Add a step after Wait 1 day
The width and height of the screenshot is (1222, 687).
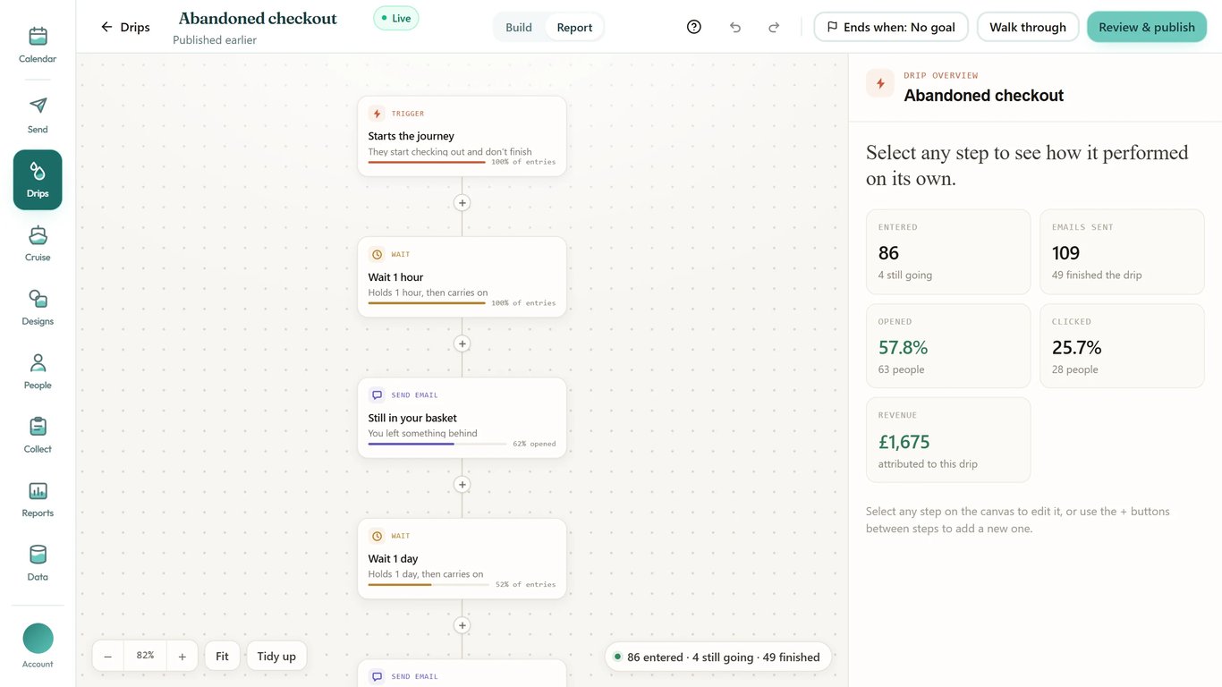coord(462,625)
